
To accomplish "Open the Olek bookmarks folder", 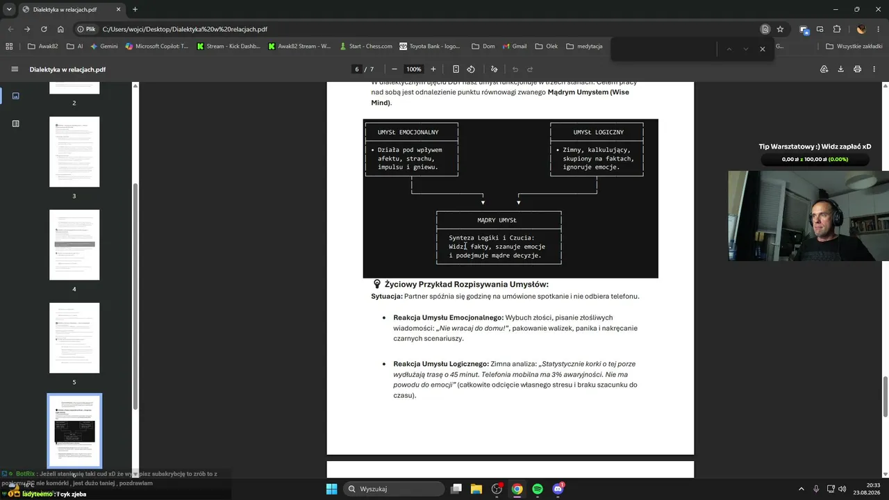I will click(547, 47).
